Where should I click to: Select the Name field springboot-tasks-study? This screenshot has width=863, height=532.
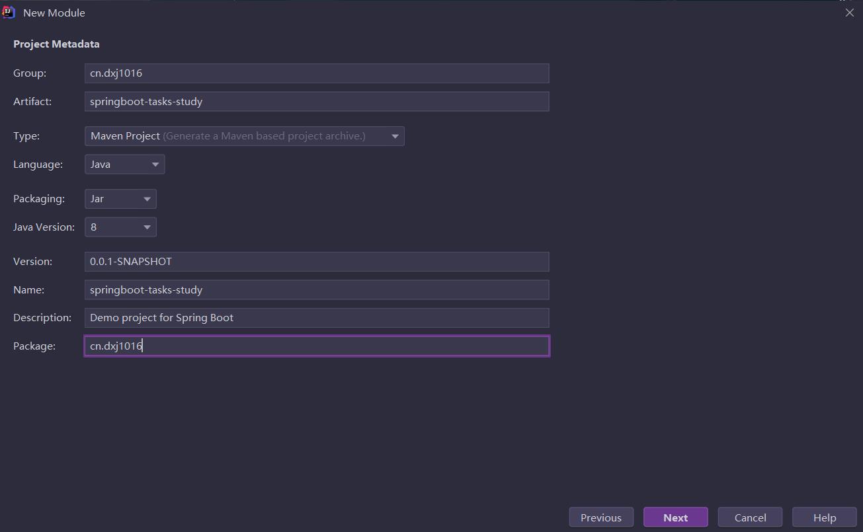pos(317,290)
